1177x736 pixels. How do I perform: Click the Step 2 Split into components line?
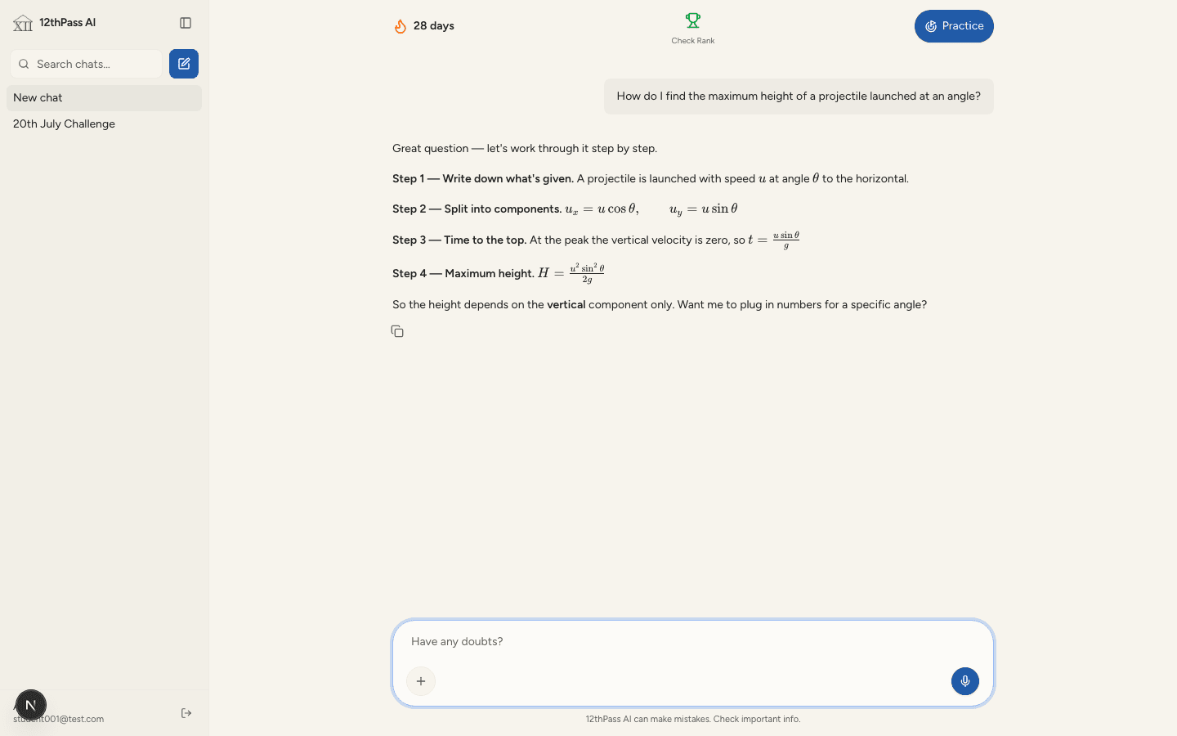(565, 209)
